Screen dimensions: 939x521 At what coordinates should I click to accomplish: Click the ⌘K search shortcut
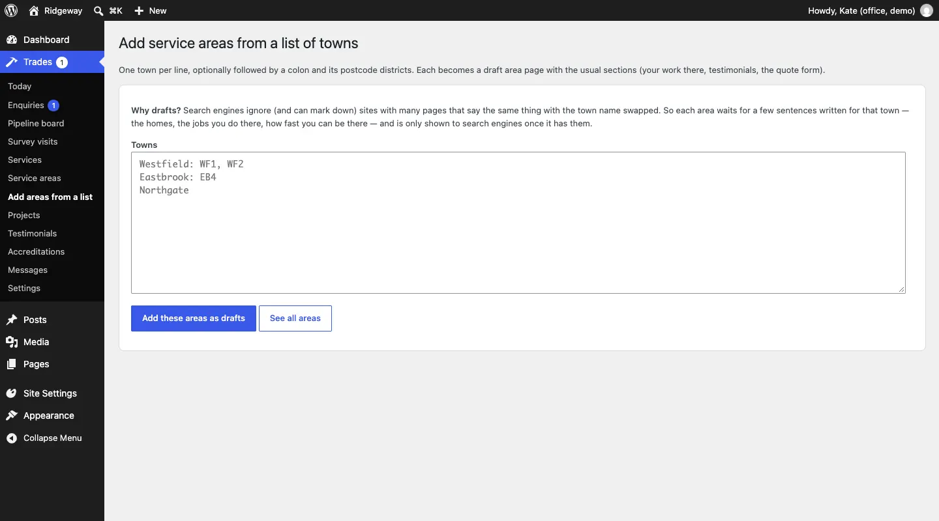click(x=115, y=10)
